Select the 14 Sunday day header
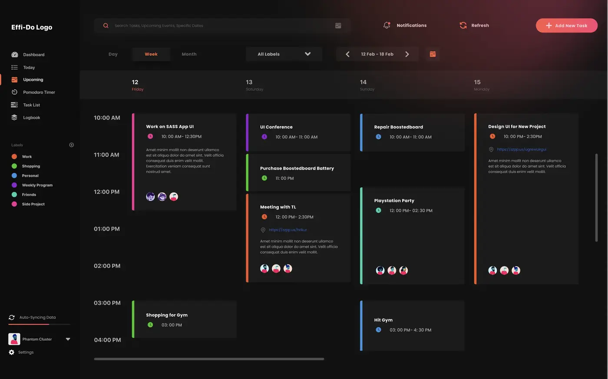Viewport: 608px width, 379px height. (367, 85)
